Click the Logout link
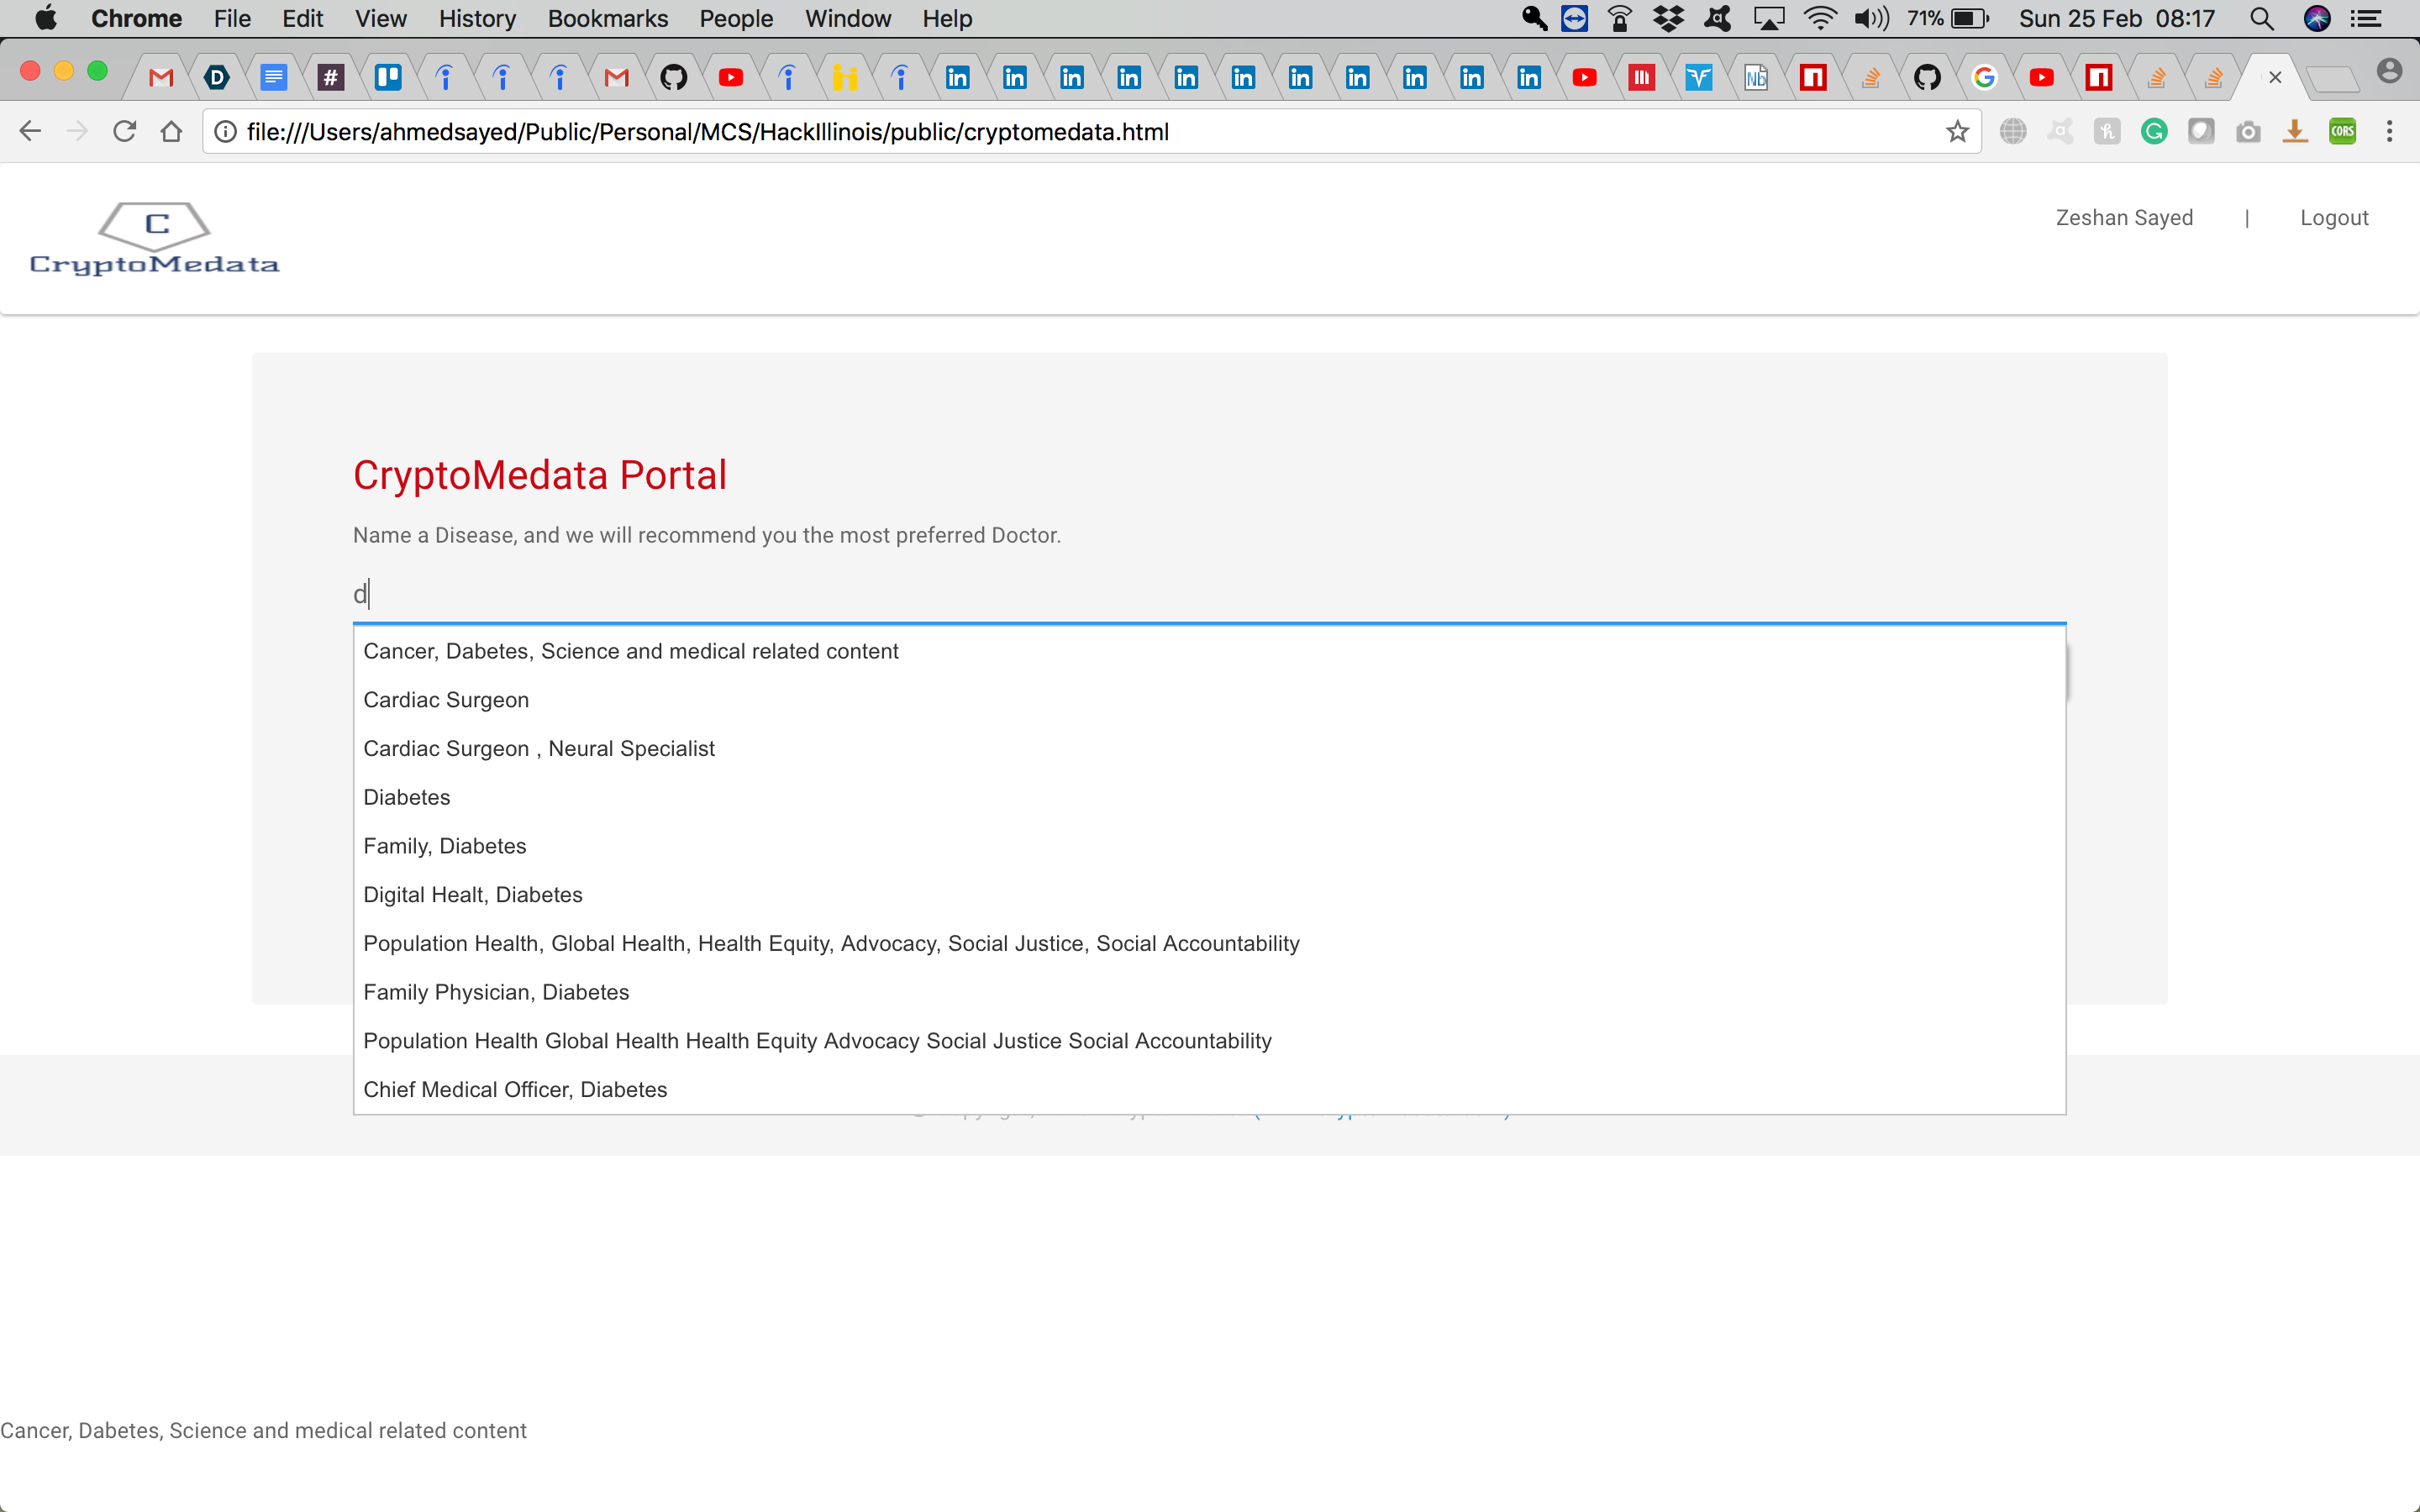2420x1512 pixels. (2333, 218)
